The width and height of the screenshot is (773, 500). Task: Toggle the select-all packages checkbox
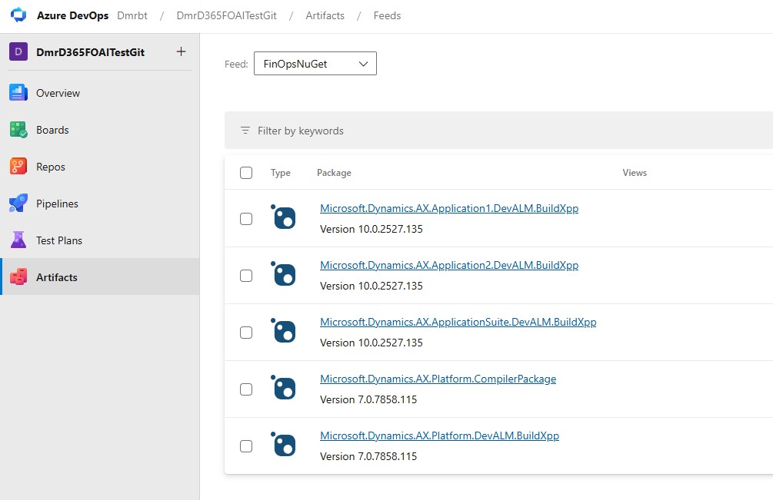click(x=246, y=173)
